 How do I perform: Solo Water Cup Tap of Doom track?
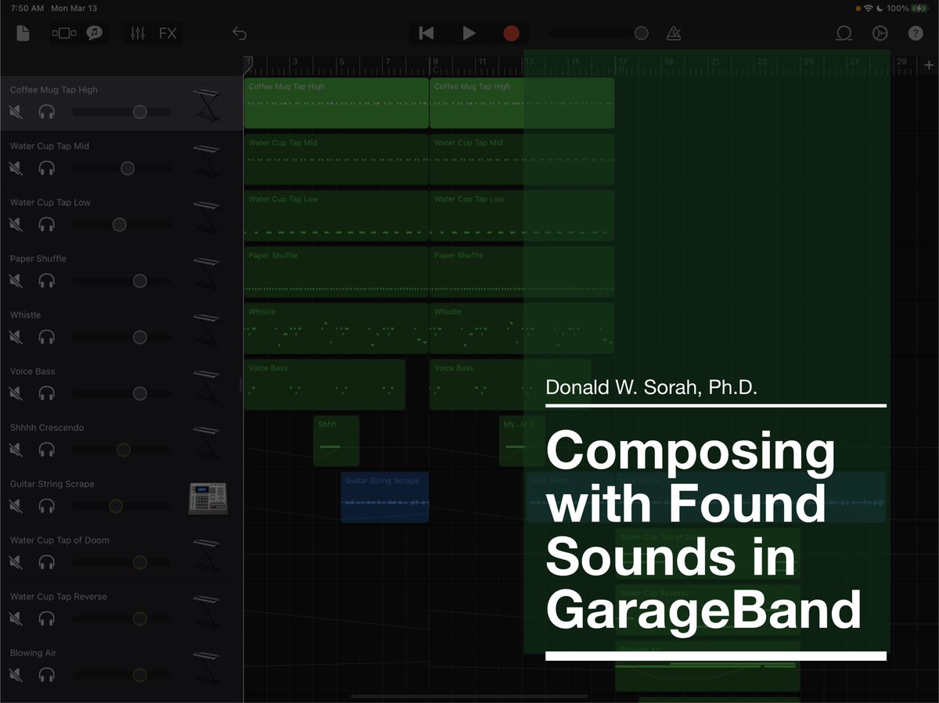(47, 562)
